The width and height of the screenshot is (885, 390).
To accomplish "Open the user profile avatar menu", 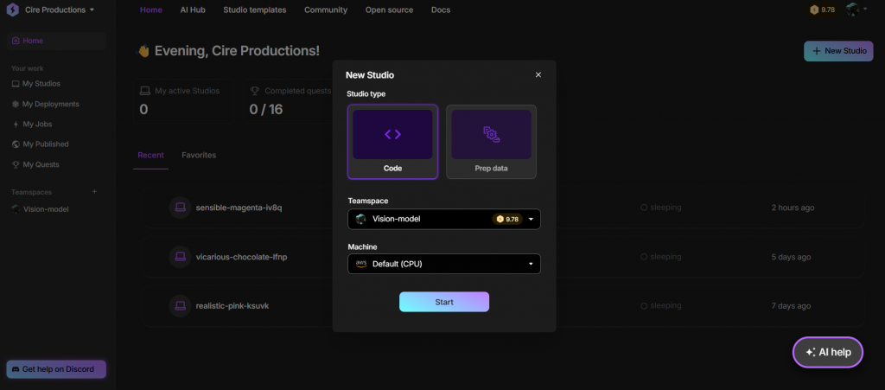I will tap(852, 10).
